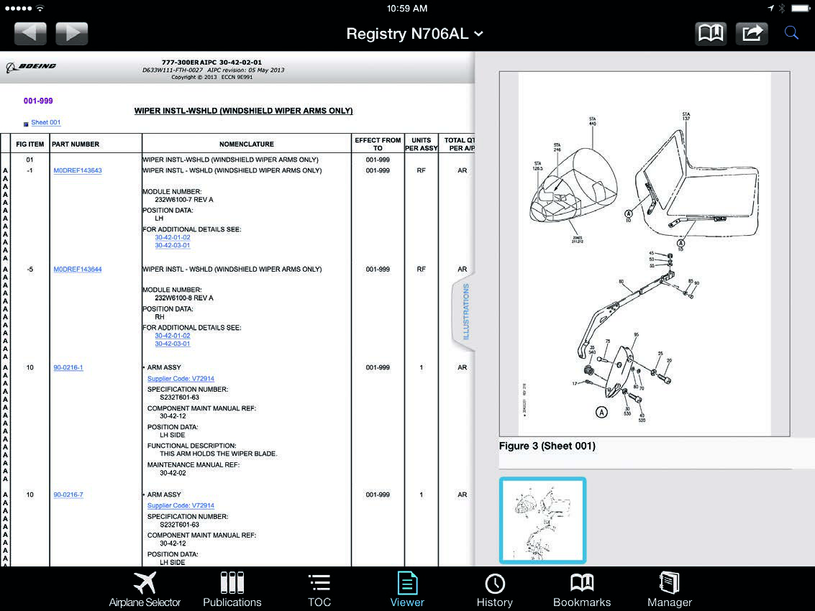Tap THIS ARM HOLDS THE WIPER BLADE text
The height and width of the screenshot is (611, 815).
[218, 454]
